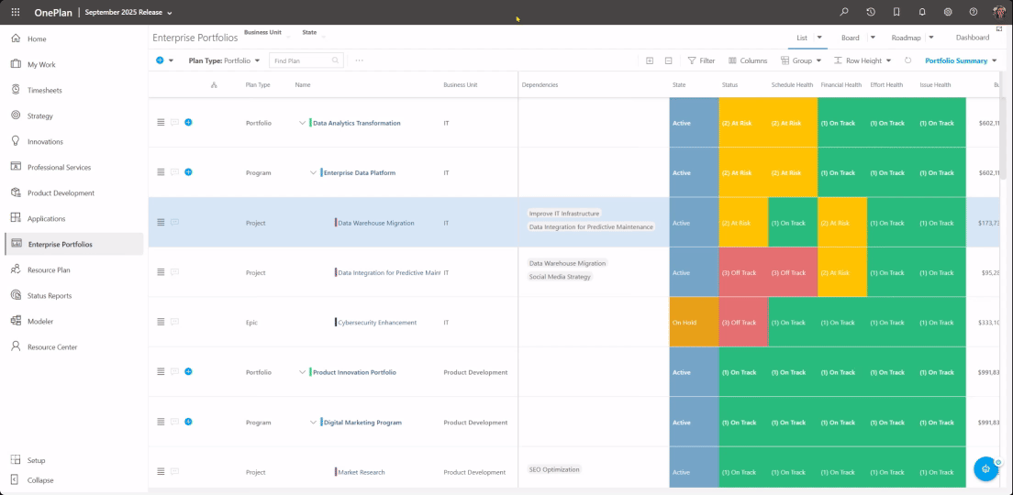Click the refresh icon beside Row Height
Image resolution: width=1013 pixels, height=495 pixels.
click(x=907, y=60)
